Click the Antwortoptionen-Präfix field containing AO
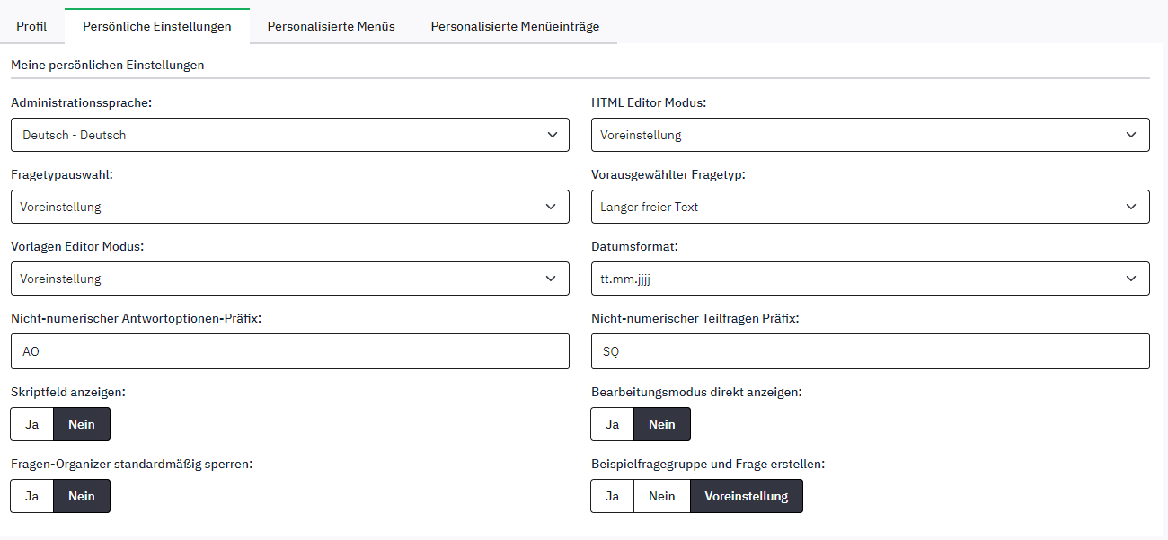 tap(290, 351)
